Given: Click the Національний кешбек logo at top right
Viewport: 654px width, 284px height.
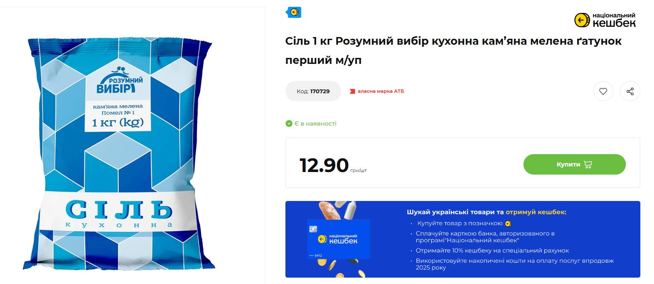Looking at the screenshot, I should tap(605, 20).
